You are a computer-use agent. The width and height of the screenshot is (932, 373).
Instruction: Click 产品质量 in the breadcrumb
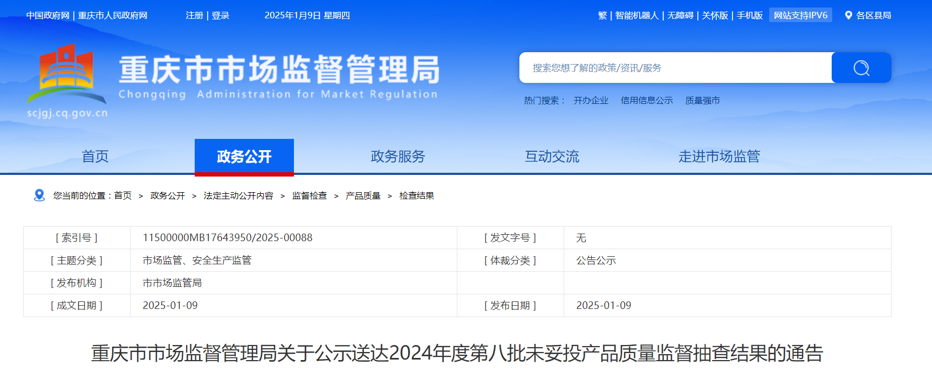coord(363,196)
